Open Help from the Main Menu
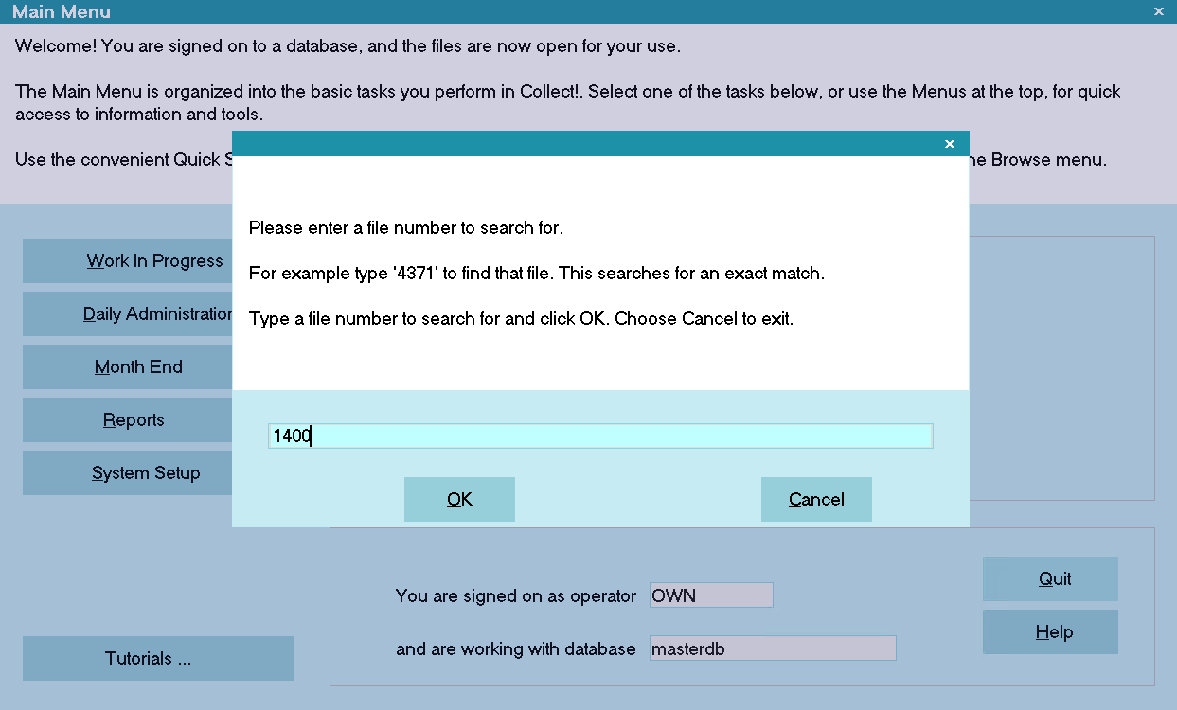 1050,631
